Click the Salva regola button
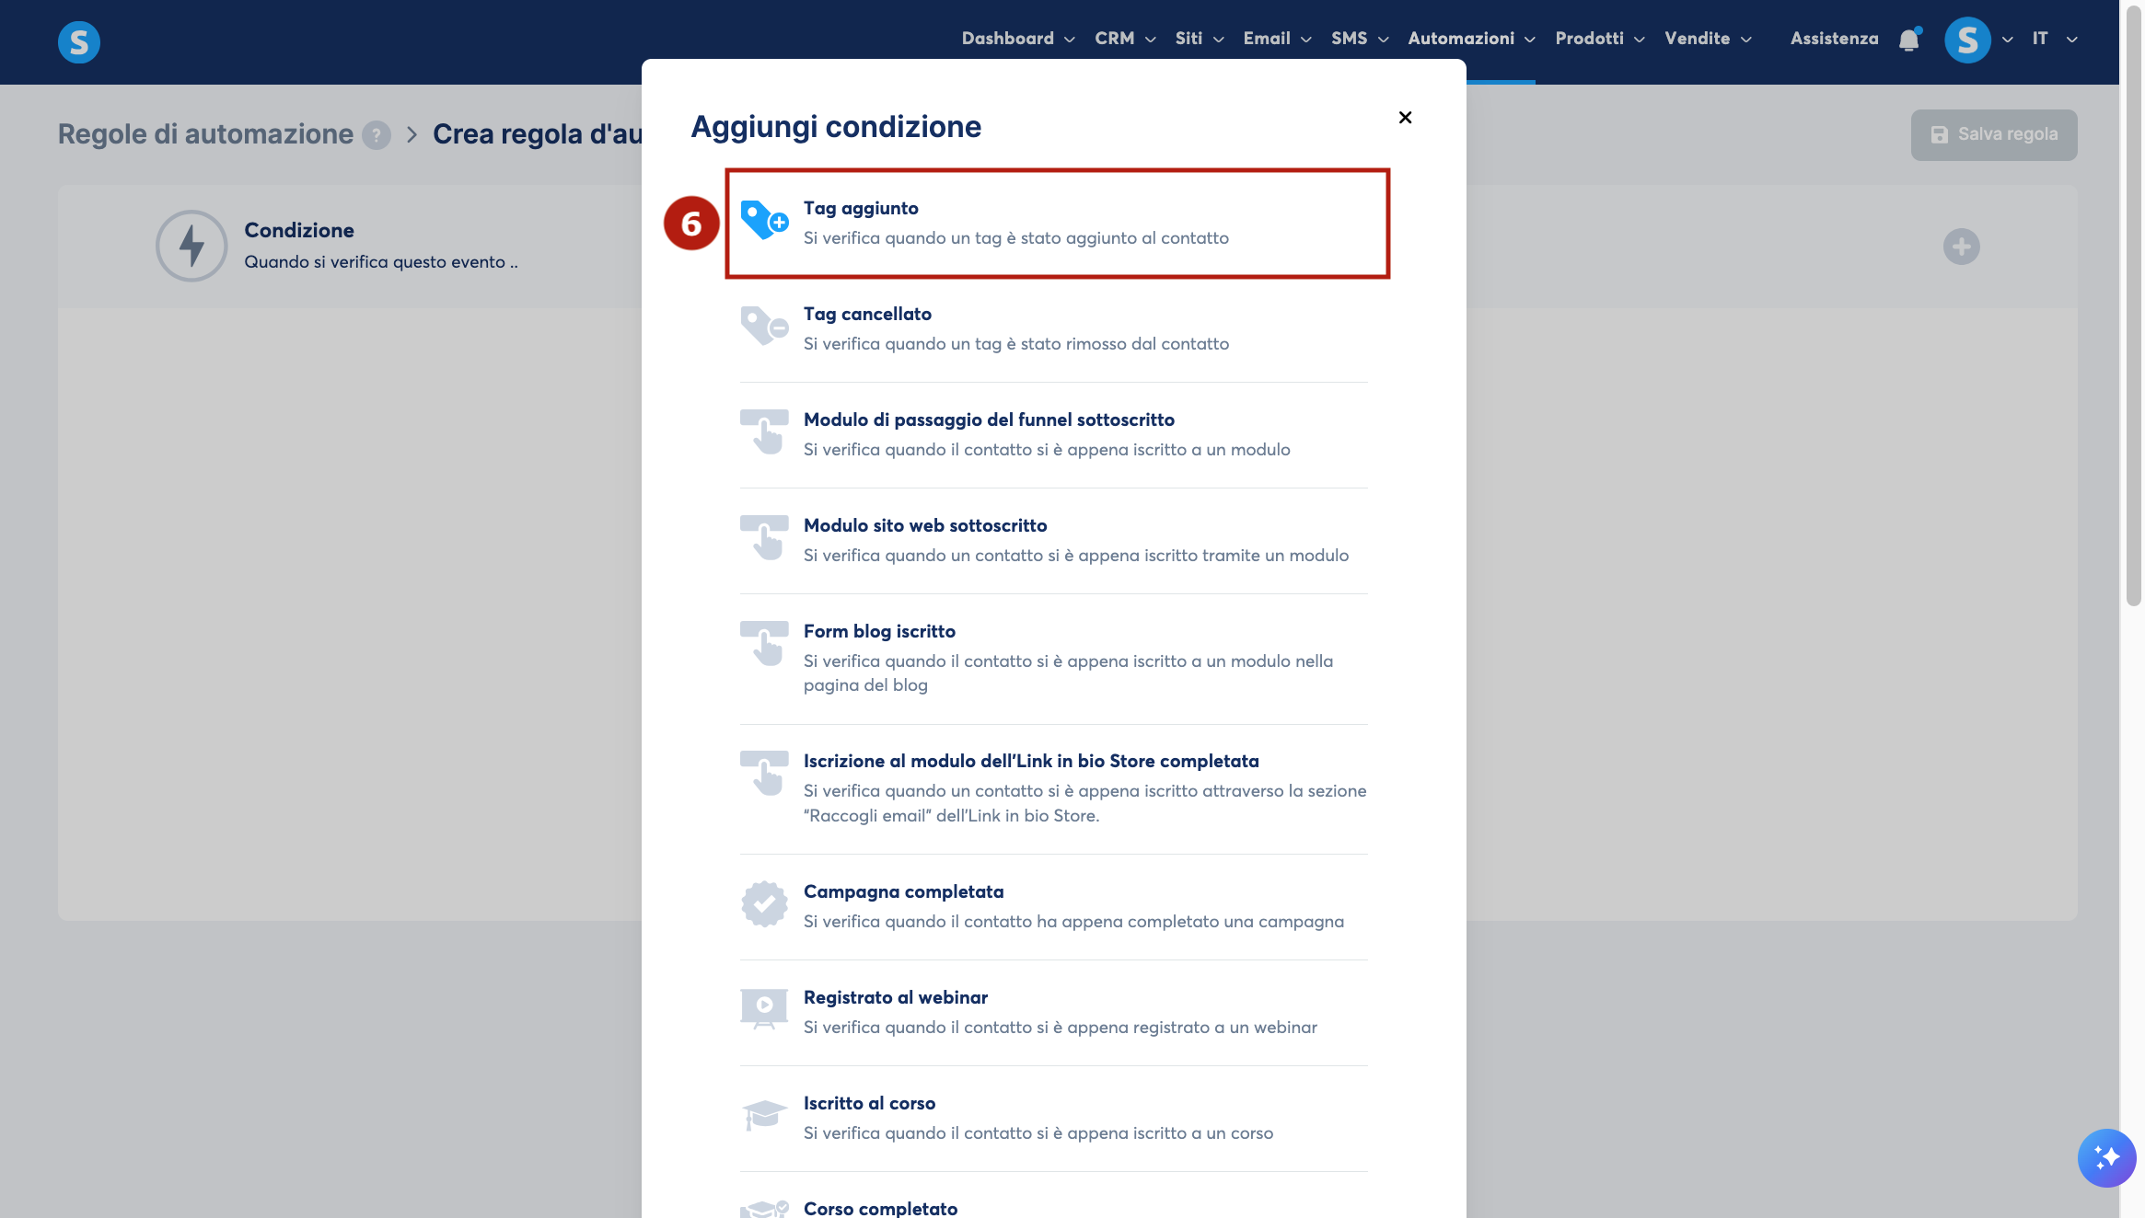The width and height of the screenshot is (2145, 1218). [x=1993, y=134]
